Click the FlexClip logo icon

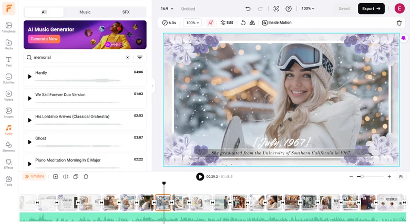[x=8, y=8]
